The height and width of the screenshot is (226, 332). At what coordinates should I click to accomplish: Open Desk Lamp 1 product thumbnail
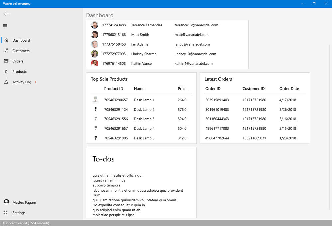click(96, 100)
